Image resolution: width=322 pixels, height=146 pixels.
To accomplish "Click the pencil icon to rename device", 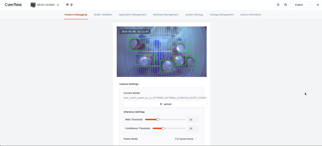I will (58, 5).
